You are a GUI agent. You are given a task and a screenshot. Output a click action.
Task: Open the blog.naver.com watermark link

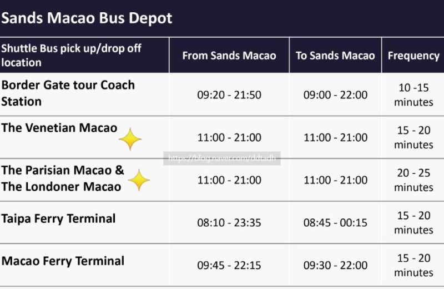click(x=222, y=158)
